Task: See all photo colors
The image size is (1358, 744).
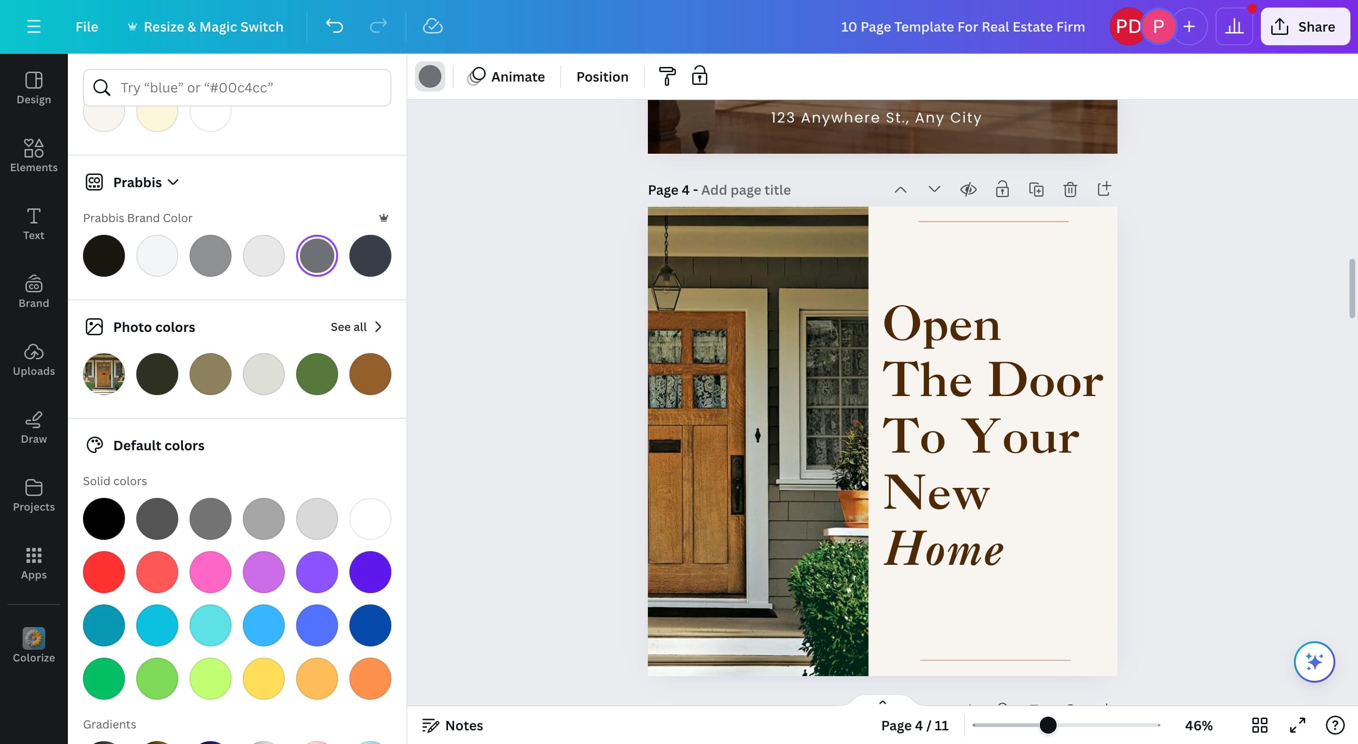Action: [x=356, y=327]
